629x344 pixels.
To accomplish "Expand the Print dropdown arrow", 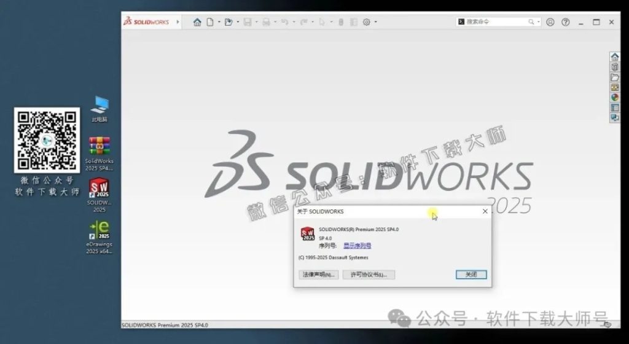I will (x=275, y=22).
